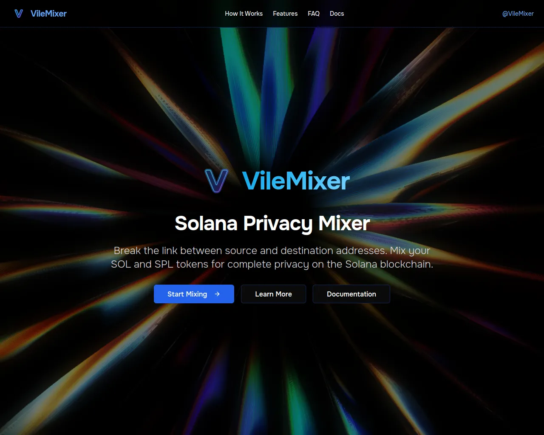Click the 'Break the link between source' line
This screenshot has height=435, width=544.
[272, 251]
